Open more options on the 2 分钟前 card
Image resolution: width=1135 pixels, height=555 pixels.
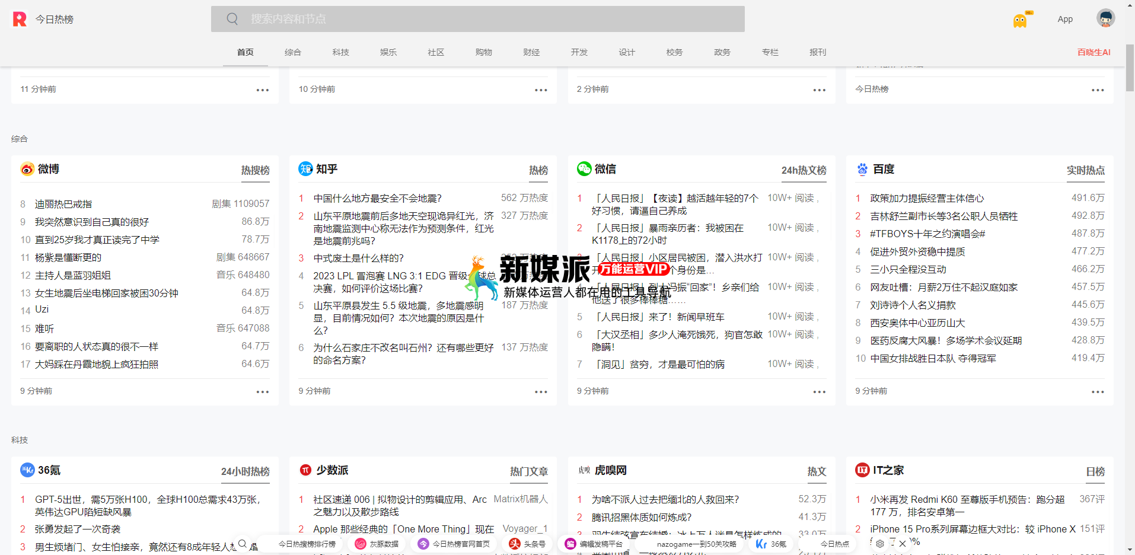click(820, 90)
